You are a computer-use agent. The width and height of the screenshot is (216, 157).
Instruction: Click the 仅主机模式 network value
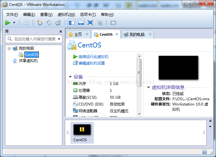click(x=119, y=111)
